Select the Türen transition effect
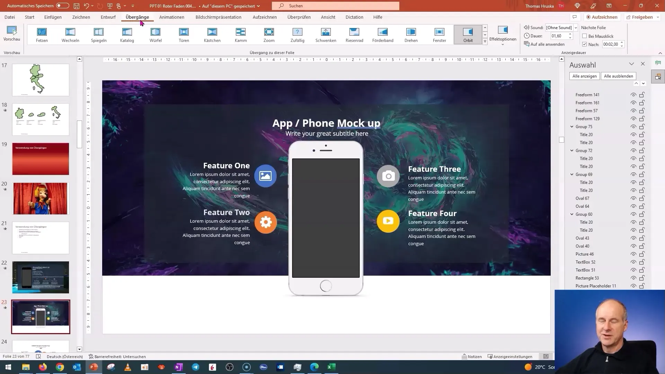 point(184,34)
